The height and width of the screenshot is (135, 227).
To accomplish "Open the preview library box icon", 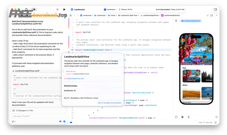I will (x=176, y=117).
